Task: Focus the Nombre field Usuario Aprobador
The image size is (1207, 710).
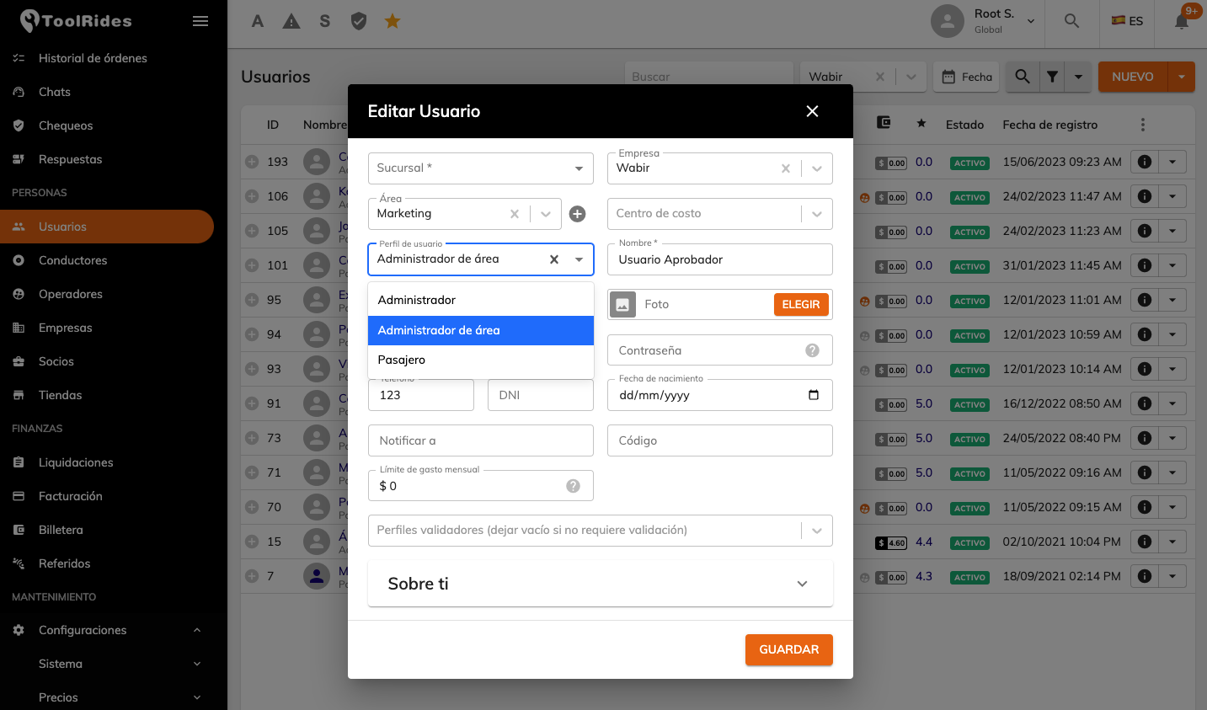Action: 720,259
